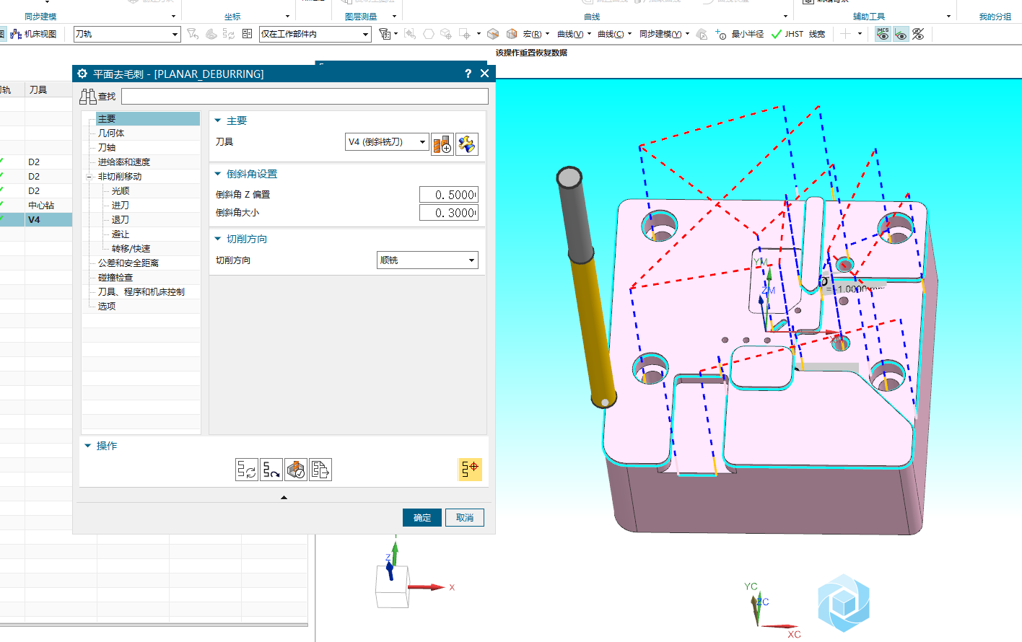Click the list-grid icon beside filter dropdown
This screenshot has height=642, width=1022.
(x=247, y=33)
